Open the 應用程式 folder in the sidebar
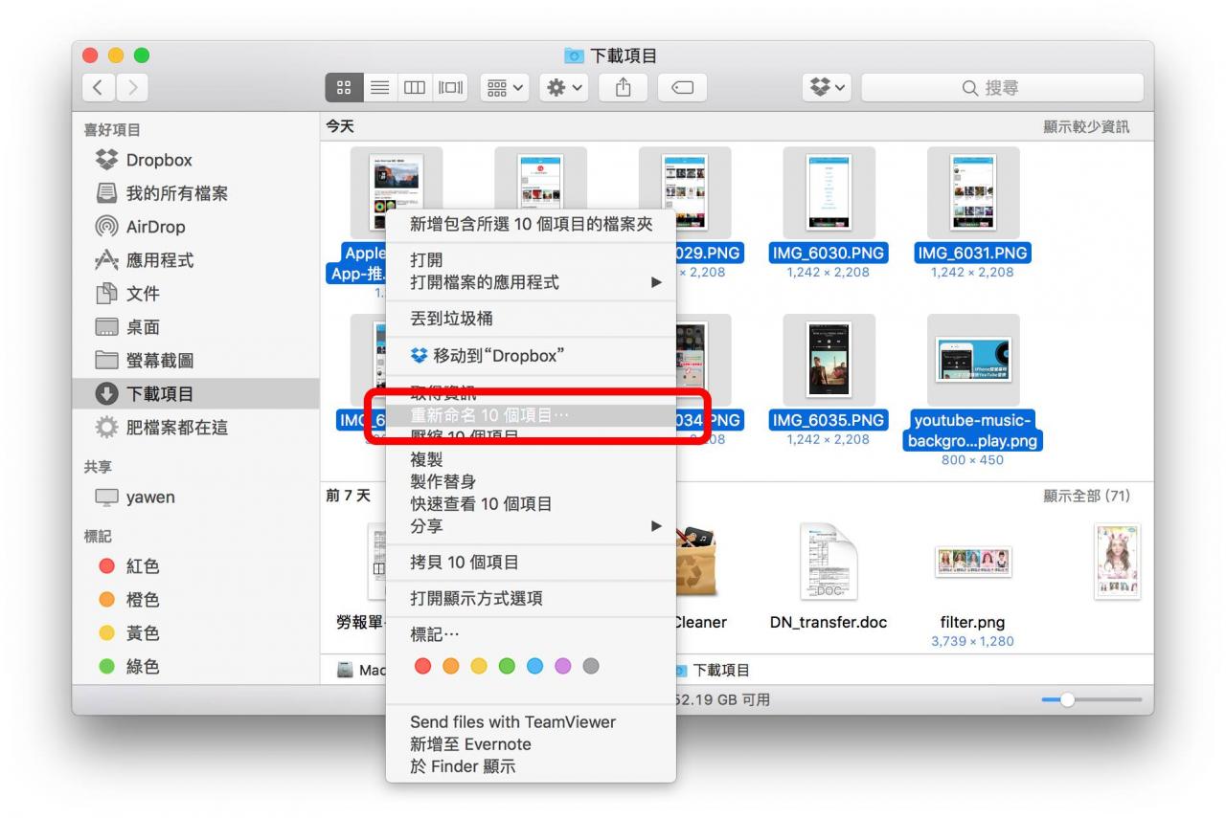Viewport: 1226px width, 818px height. [x=159, y=260]
